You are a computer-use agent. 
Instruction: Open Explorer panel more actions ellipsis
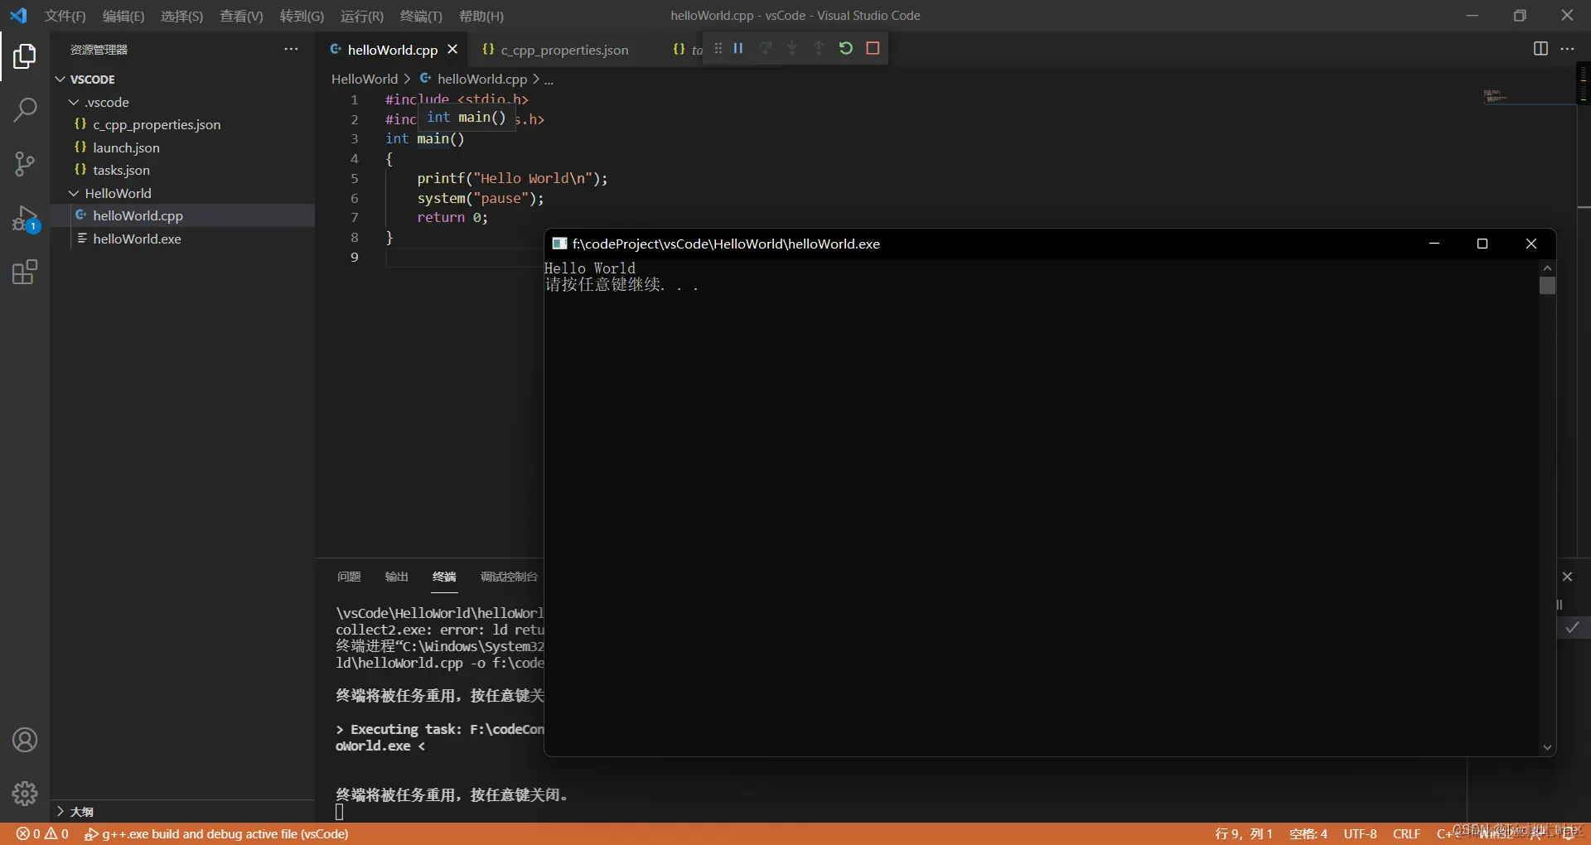click(x=291, y=49)
